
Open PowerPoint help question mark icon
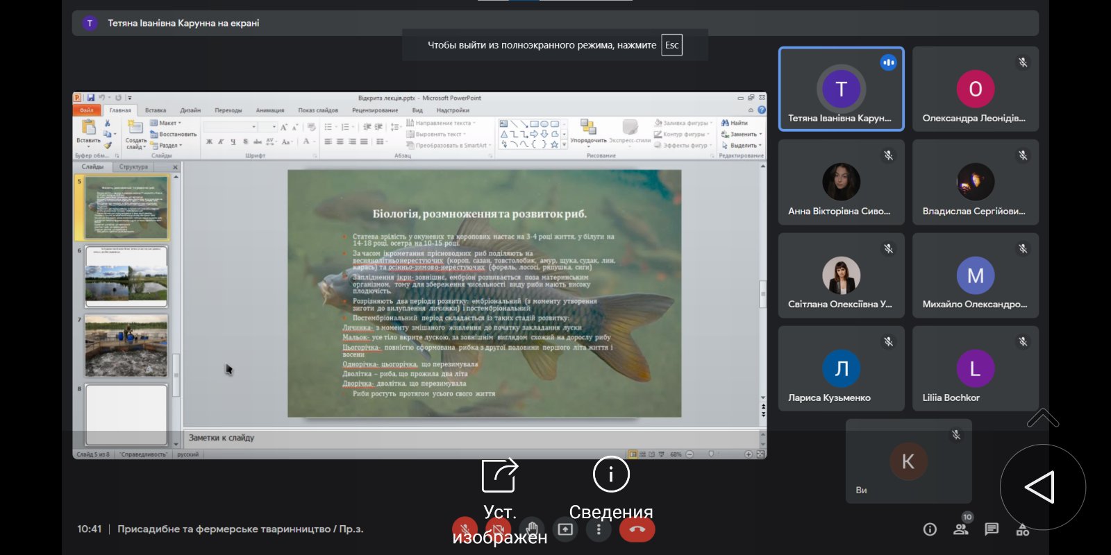tap(762, 110)
